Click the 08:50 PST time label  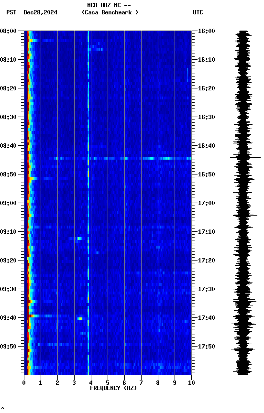point(8,174)
